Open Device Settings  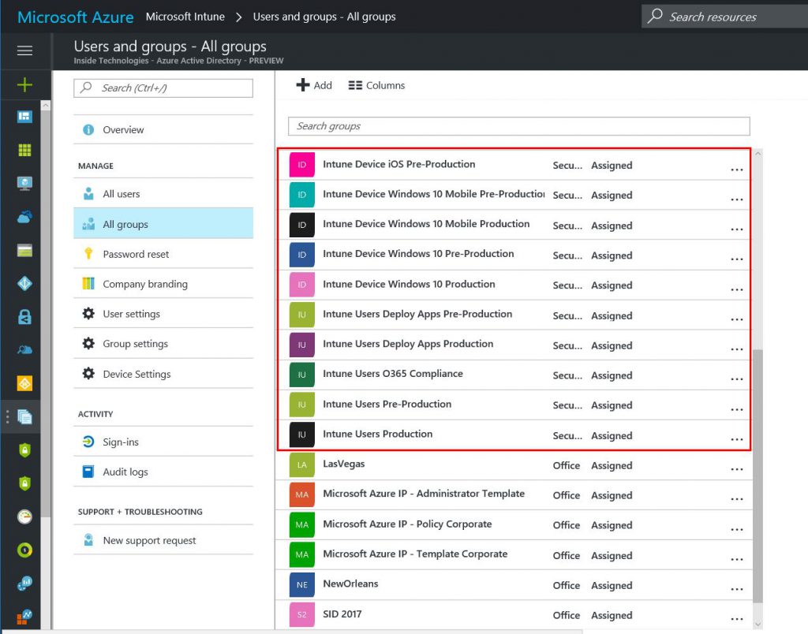click(163, 374)
